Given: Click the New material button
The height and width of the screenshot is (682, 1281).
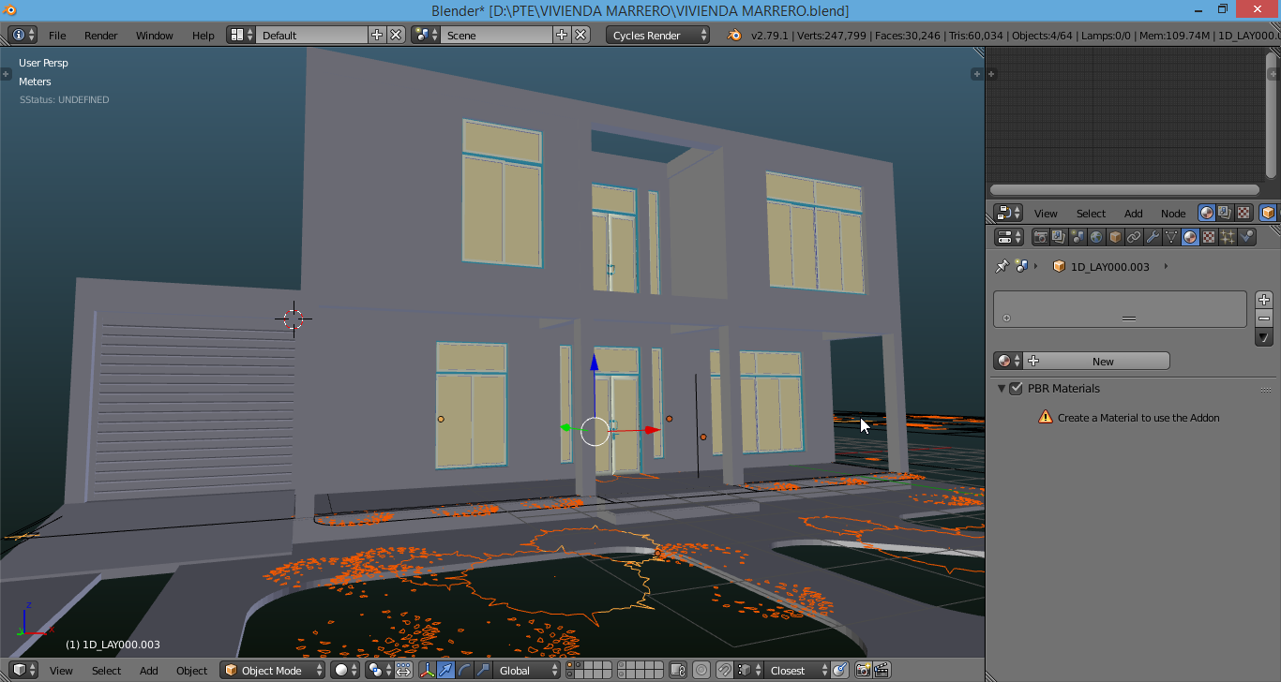Looking at the screenshot, I should click(1096, 362).
